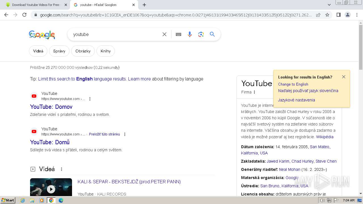This screenshot has width=363, height=204.
Task: Open options next to Firma label
Action: click(x=254, y=92)
